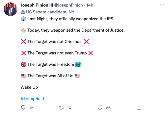This screenshot has width=168, height=114.
Task: View the 86 likes count
Action: [x=108, y=108]
